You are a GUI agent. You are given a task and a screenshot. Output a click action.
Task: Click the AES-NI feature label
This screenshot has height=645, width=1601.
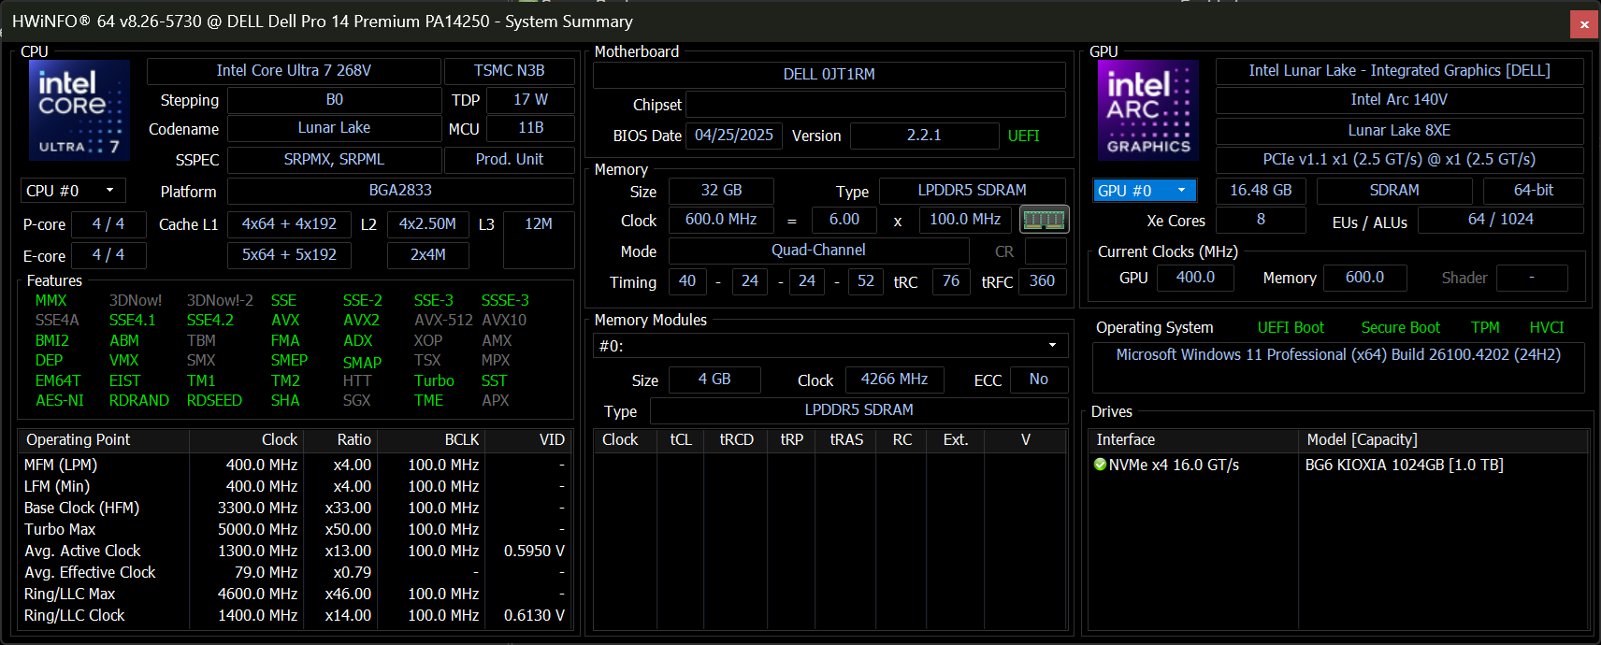[60, 401]
